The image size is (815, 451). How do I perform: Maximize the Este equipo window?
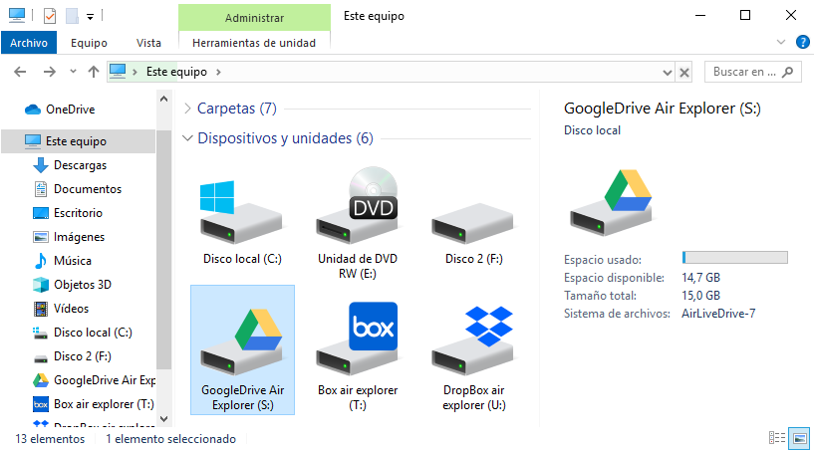[x=745, y=16]
